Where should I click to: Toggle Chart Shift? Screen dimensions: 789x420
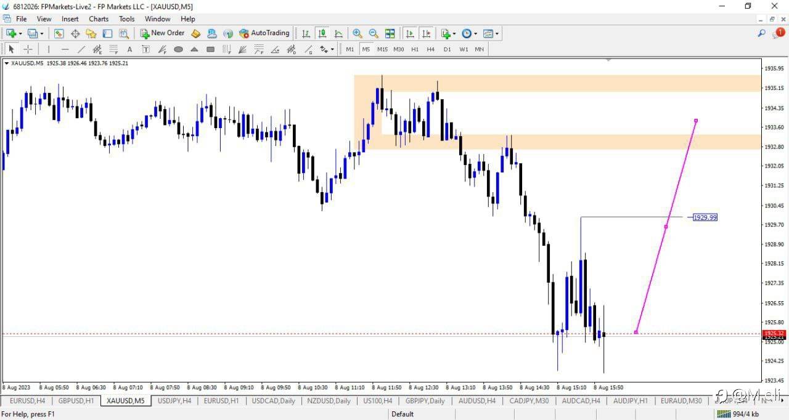(x=425, y=33)
